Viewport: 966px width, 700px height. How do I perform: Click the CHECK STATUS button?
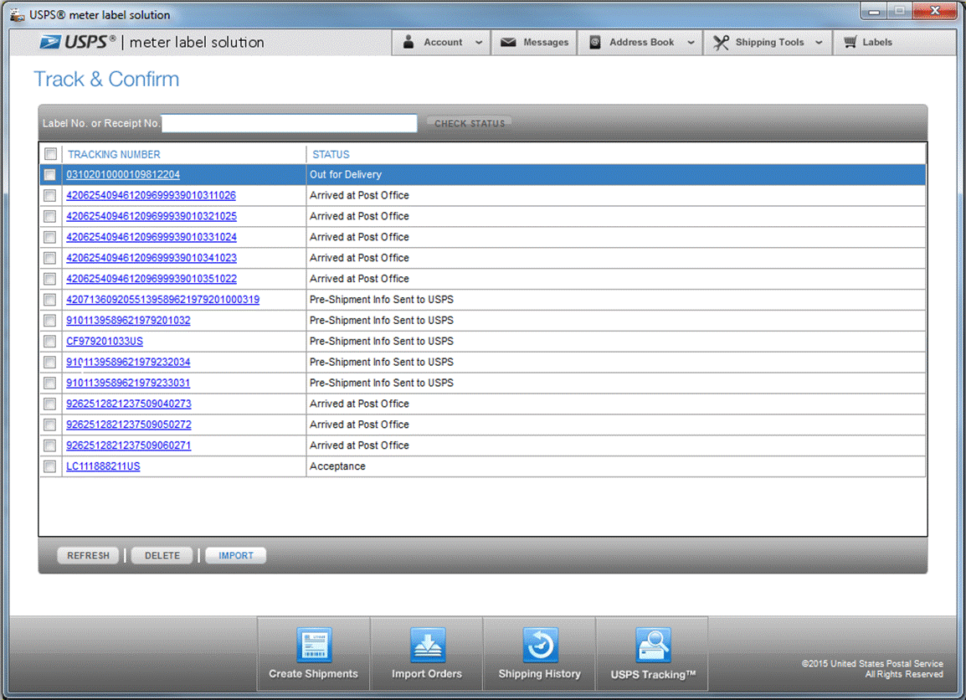click(470, 123)
